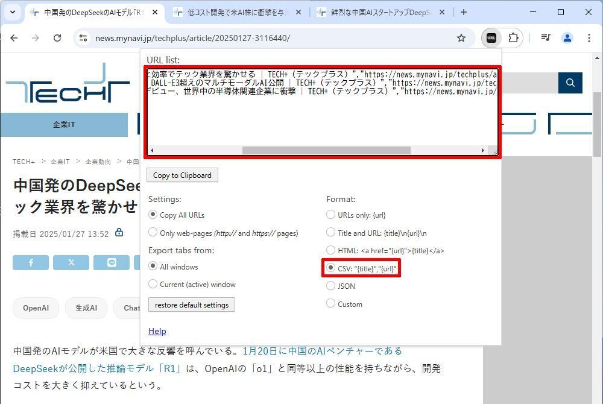Click the site search magnifier button
The image size is (603, 404).
tap(570, 83)
